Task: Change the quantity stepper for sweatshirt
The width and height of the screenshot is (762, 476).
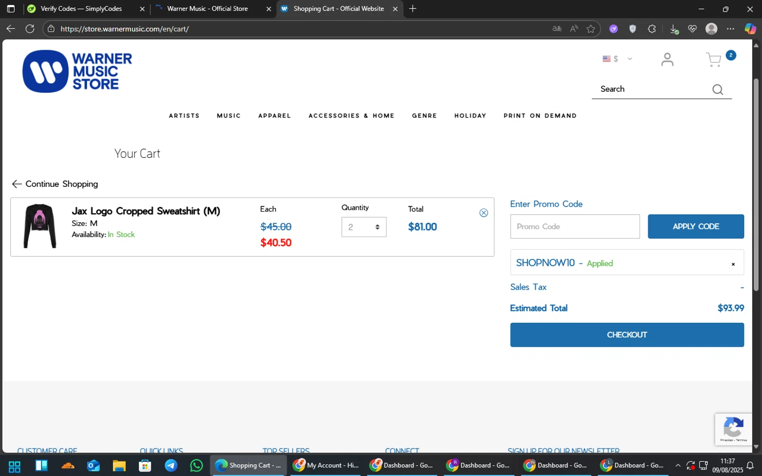Action: coord(364,227)
